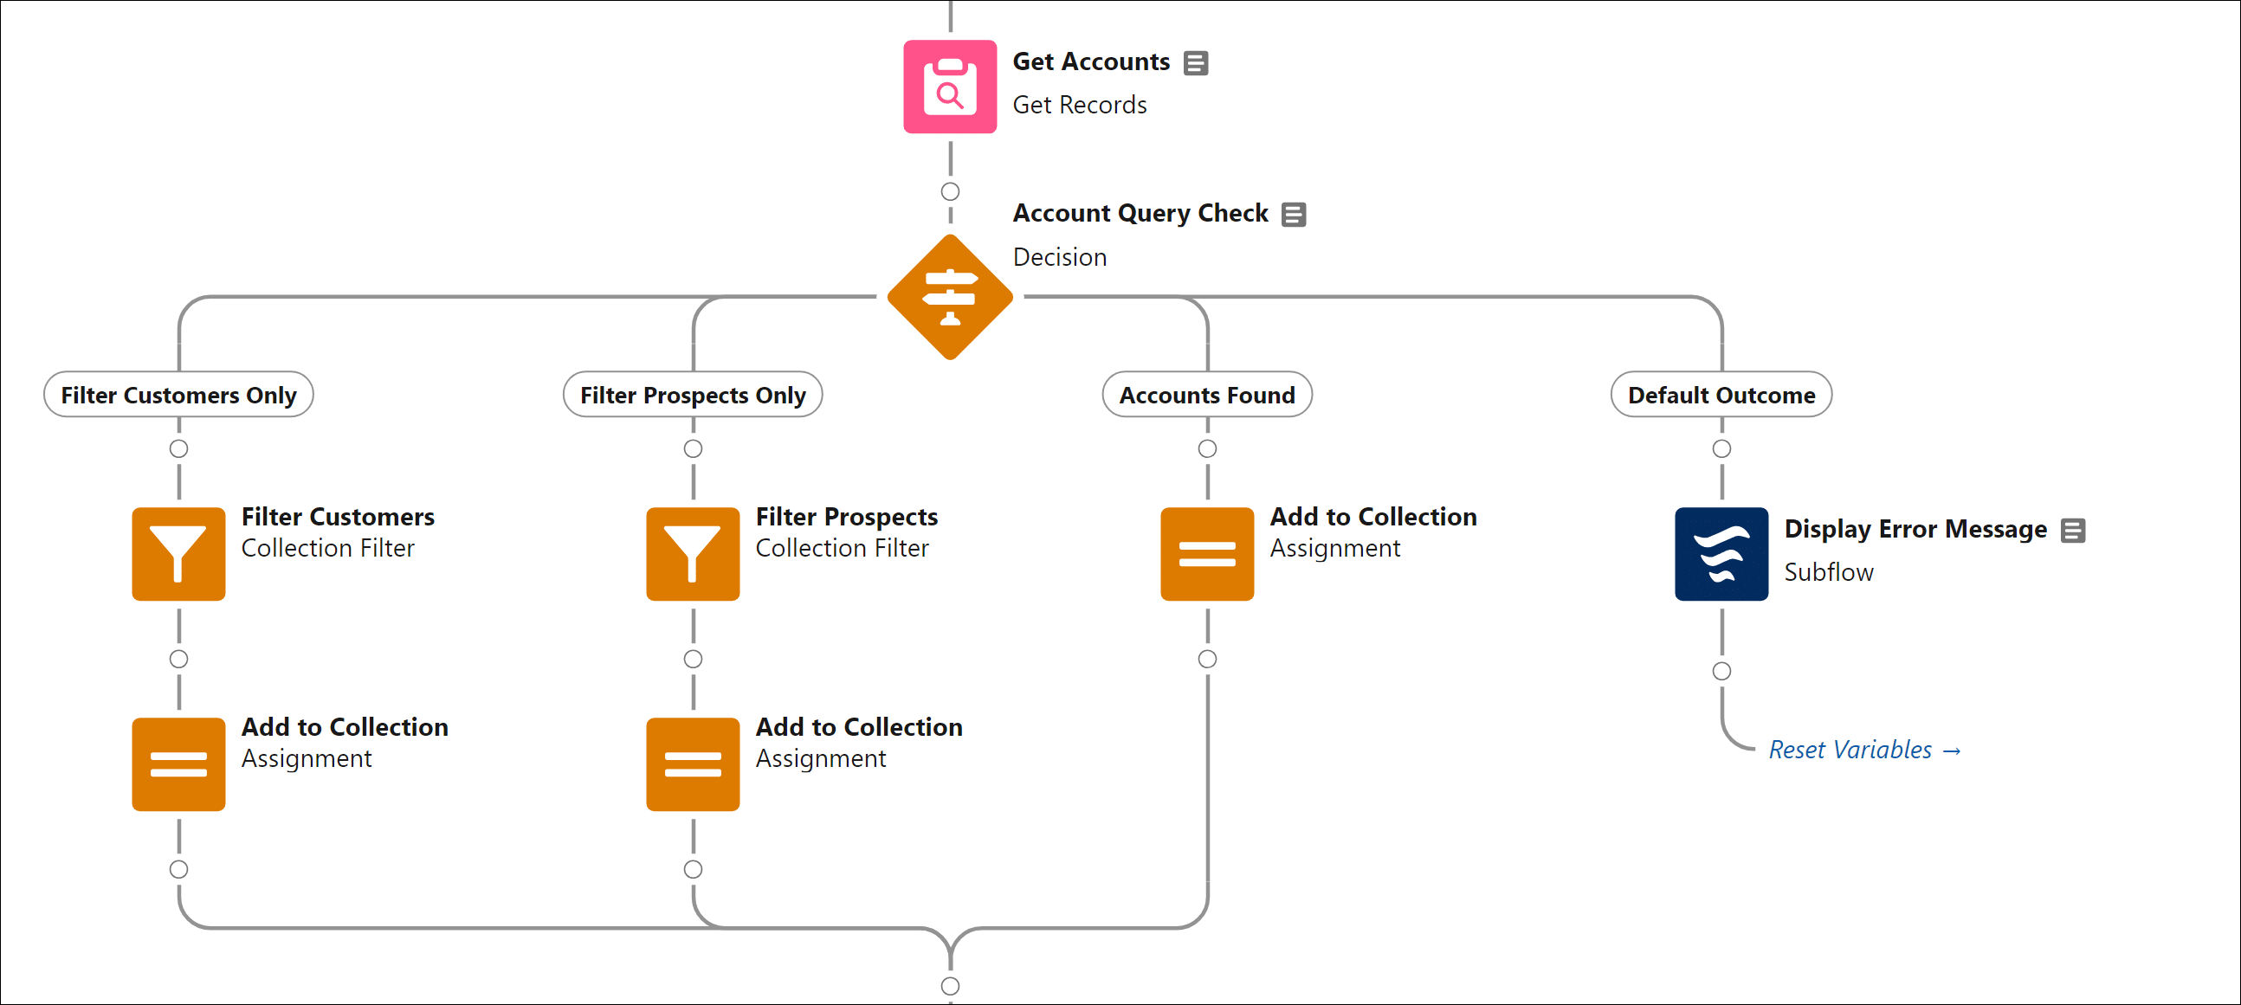2241x1005 pixels.
Task: Add element below Filter Prospects Only label
Action: click(693, 448)
